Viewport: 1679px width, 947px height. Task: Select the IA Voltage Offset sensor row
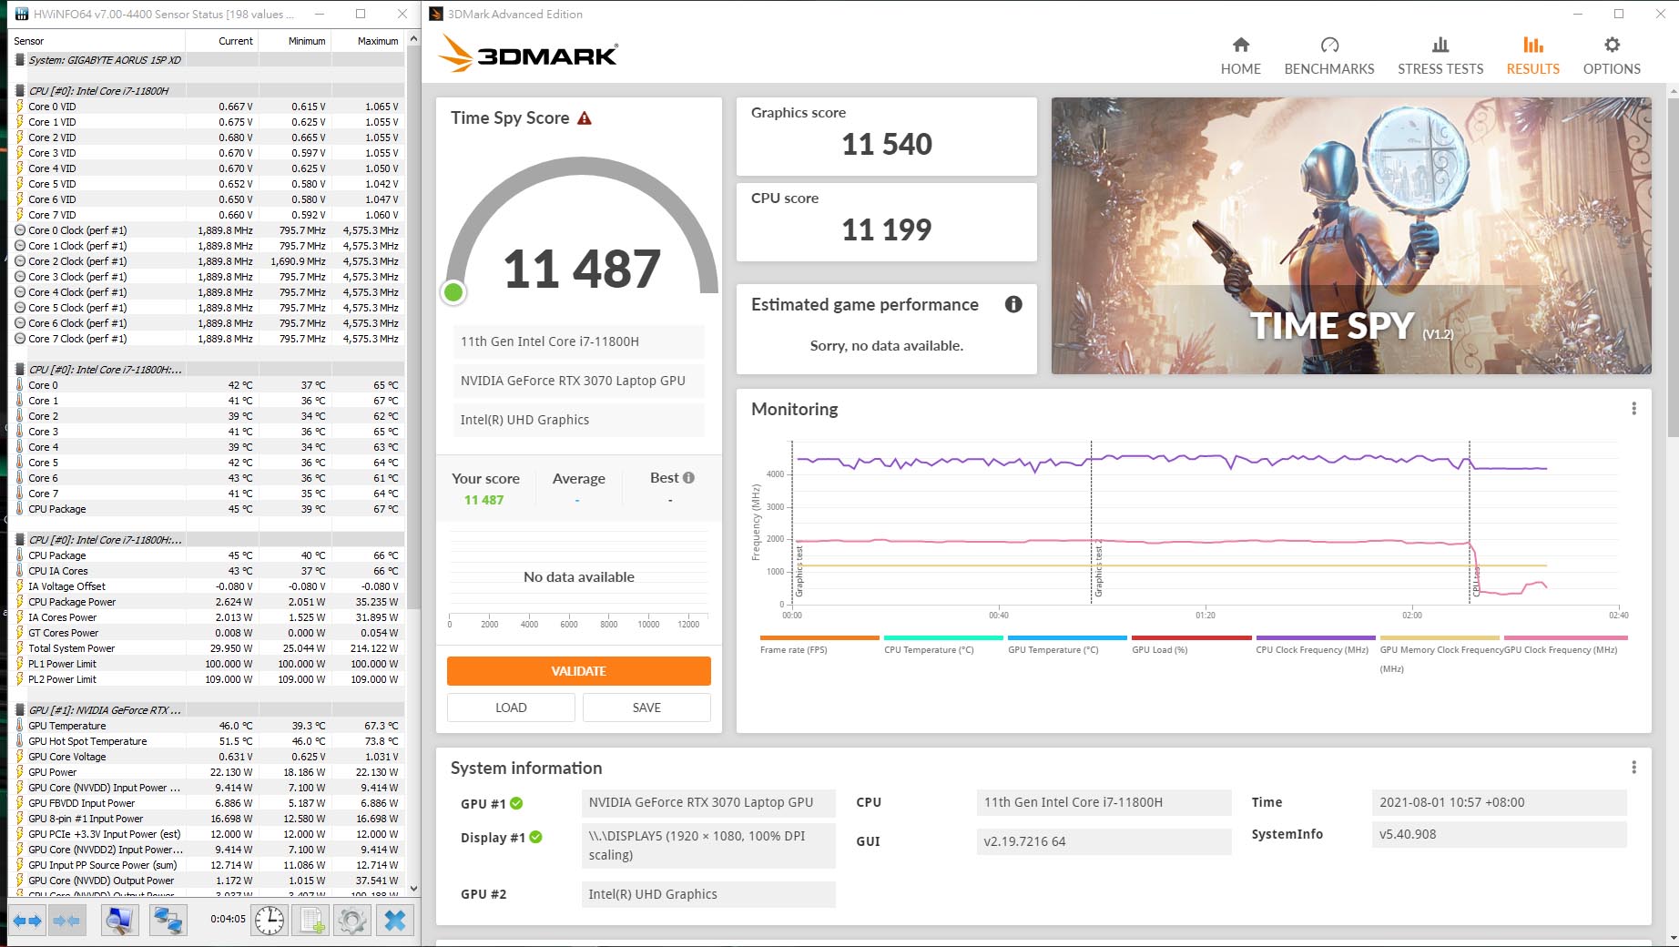tap(207, 586)
